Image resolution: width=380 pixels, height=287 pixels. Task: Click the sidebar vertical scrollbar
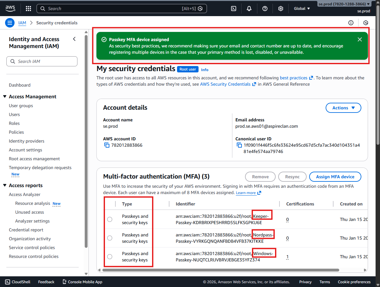[86, 141]
